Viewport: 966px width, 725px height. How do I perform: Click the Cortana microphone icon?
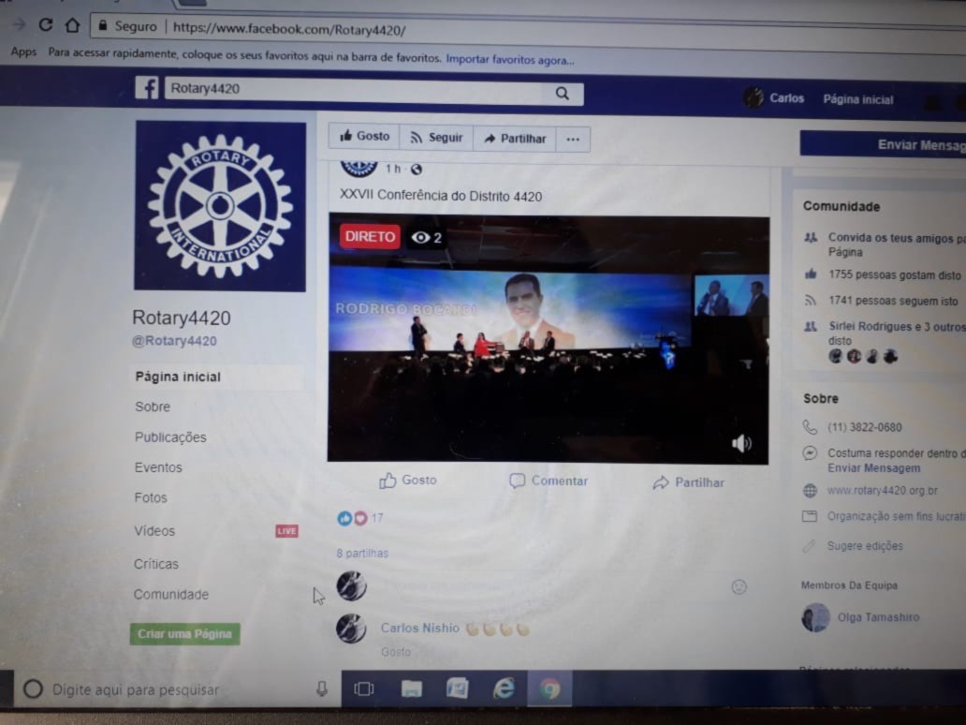322,689
